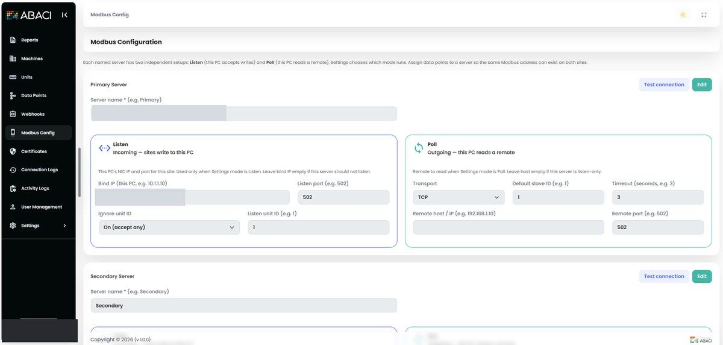Click the Connection Logs history icon

click(13, 170)
